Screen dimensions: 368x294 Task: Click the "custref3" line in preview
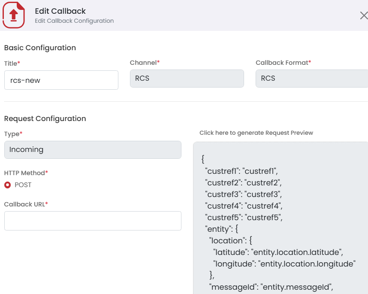[x=243, y=194]
